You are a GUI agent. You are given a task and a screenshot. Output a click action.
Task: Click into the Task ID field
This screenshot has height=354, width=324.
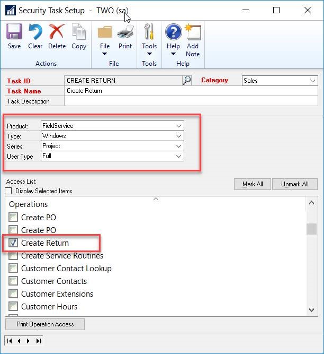pyautogui.click(x=123, y=81)
